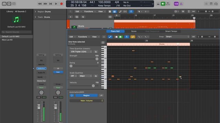Open the Tracks area Edit menu
The width and height of the screenshot is (220, 123).
click(x=78, y=11)
